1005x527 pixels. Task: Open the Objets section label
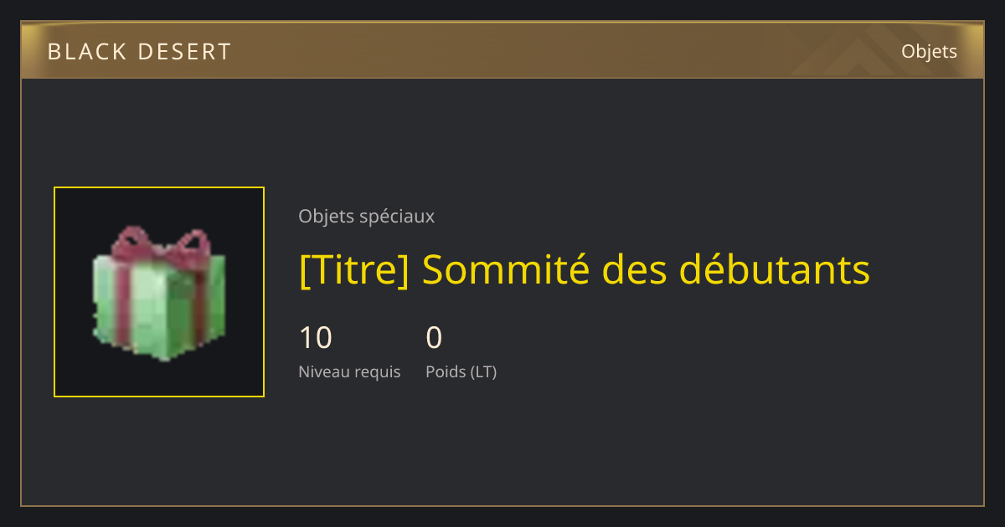(929, 52)
